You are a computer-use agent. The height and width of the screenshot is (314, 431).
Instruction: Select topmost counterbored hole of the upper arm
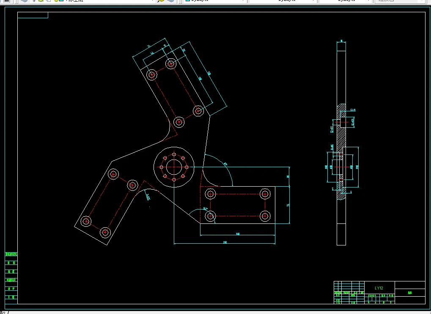(x=171, y=64)
